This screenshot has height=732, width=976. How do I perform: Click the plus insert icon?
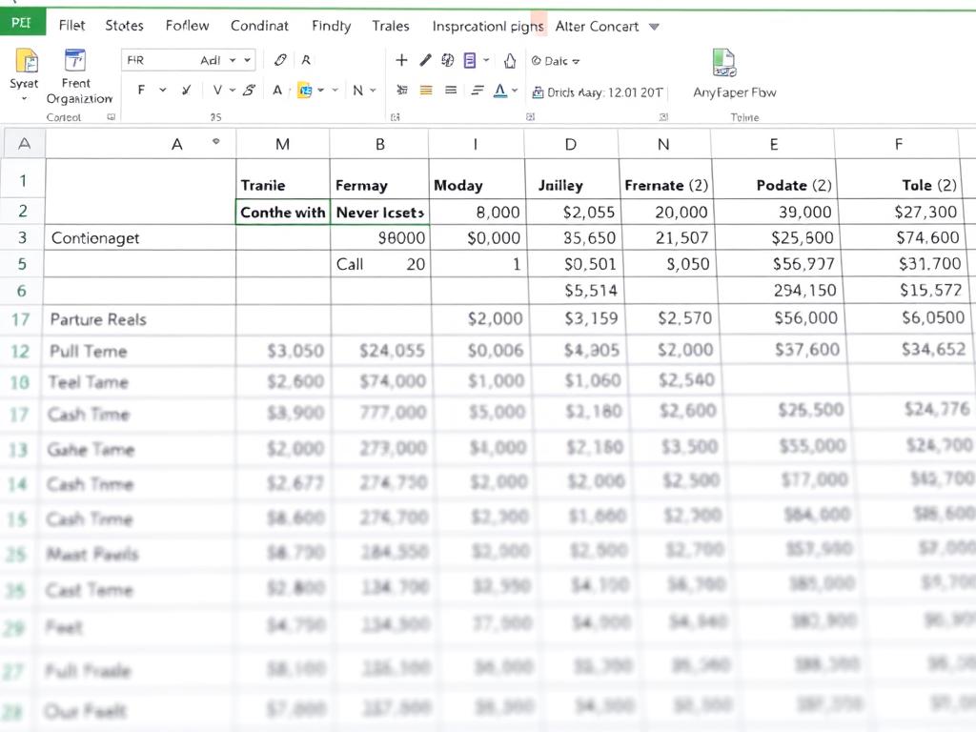[x=401, y=60]
